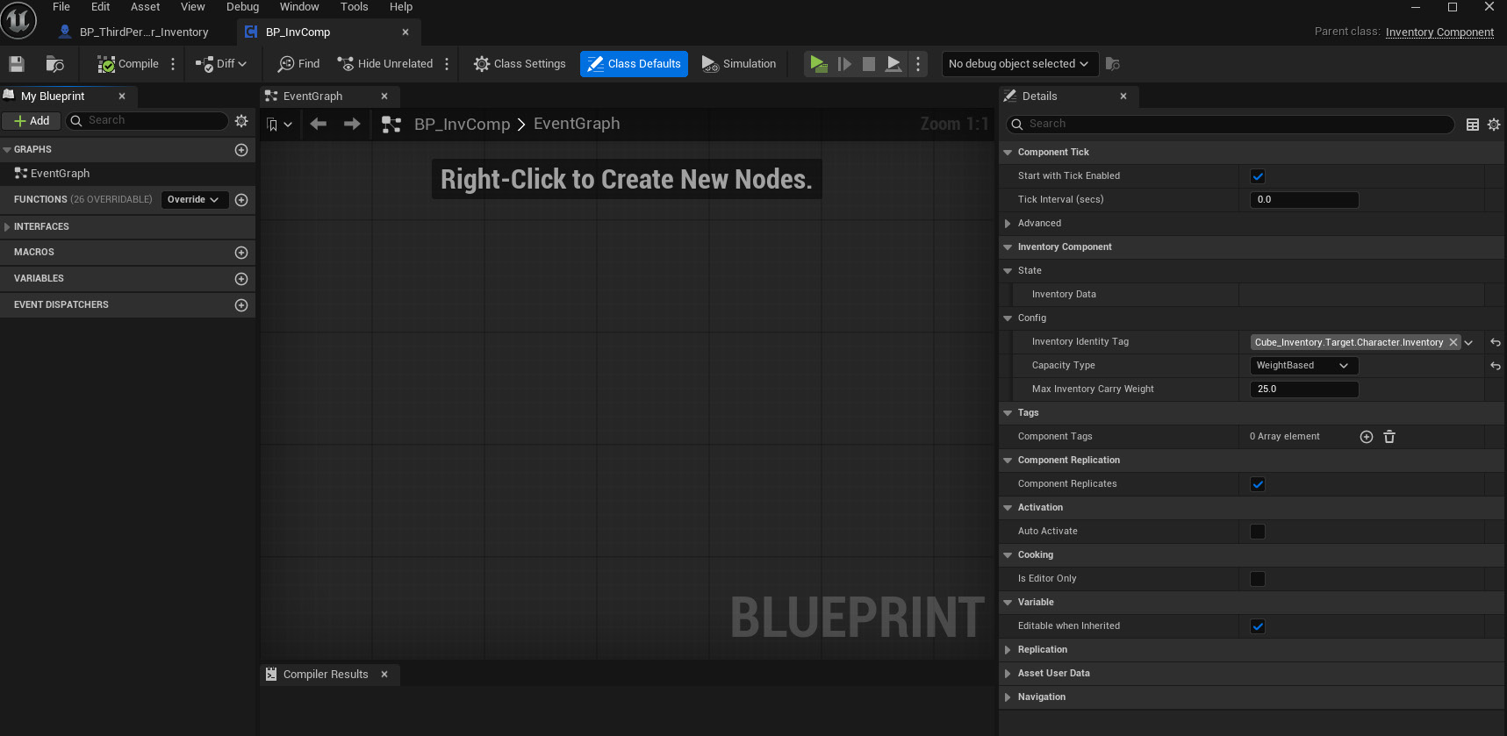This screenshot has width=1507, height=736.
Task: Click the Find toolbar button
Action: 298,64
